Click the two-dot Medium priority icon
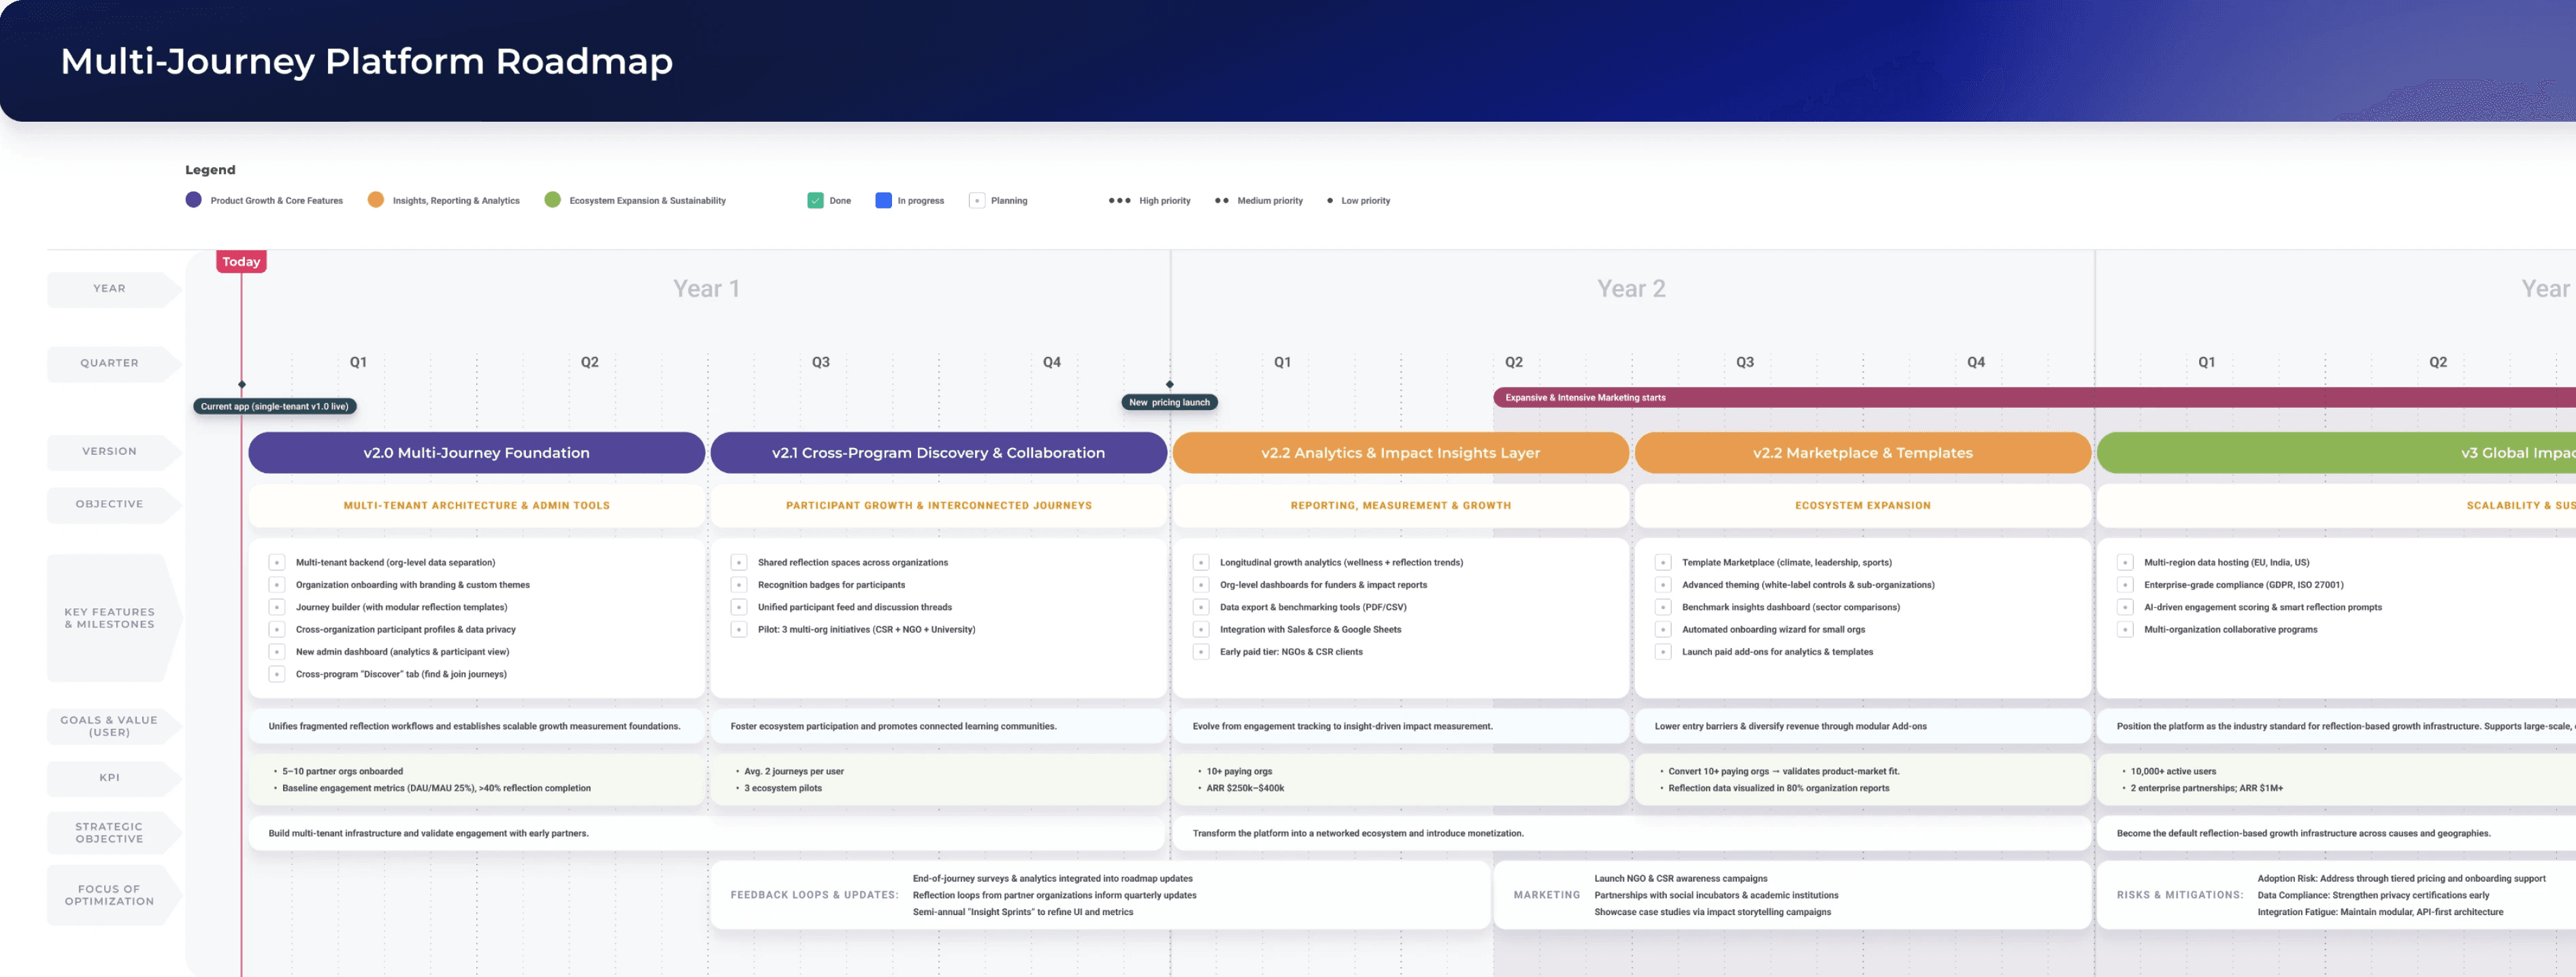Image resolution: width=2576 pixels, height=977 pixels. click(1221, 201)
